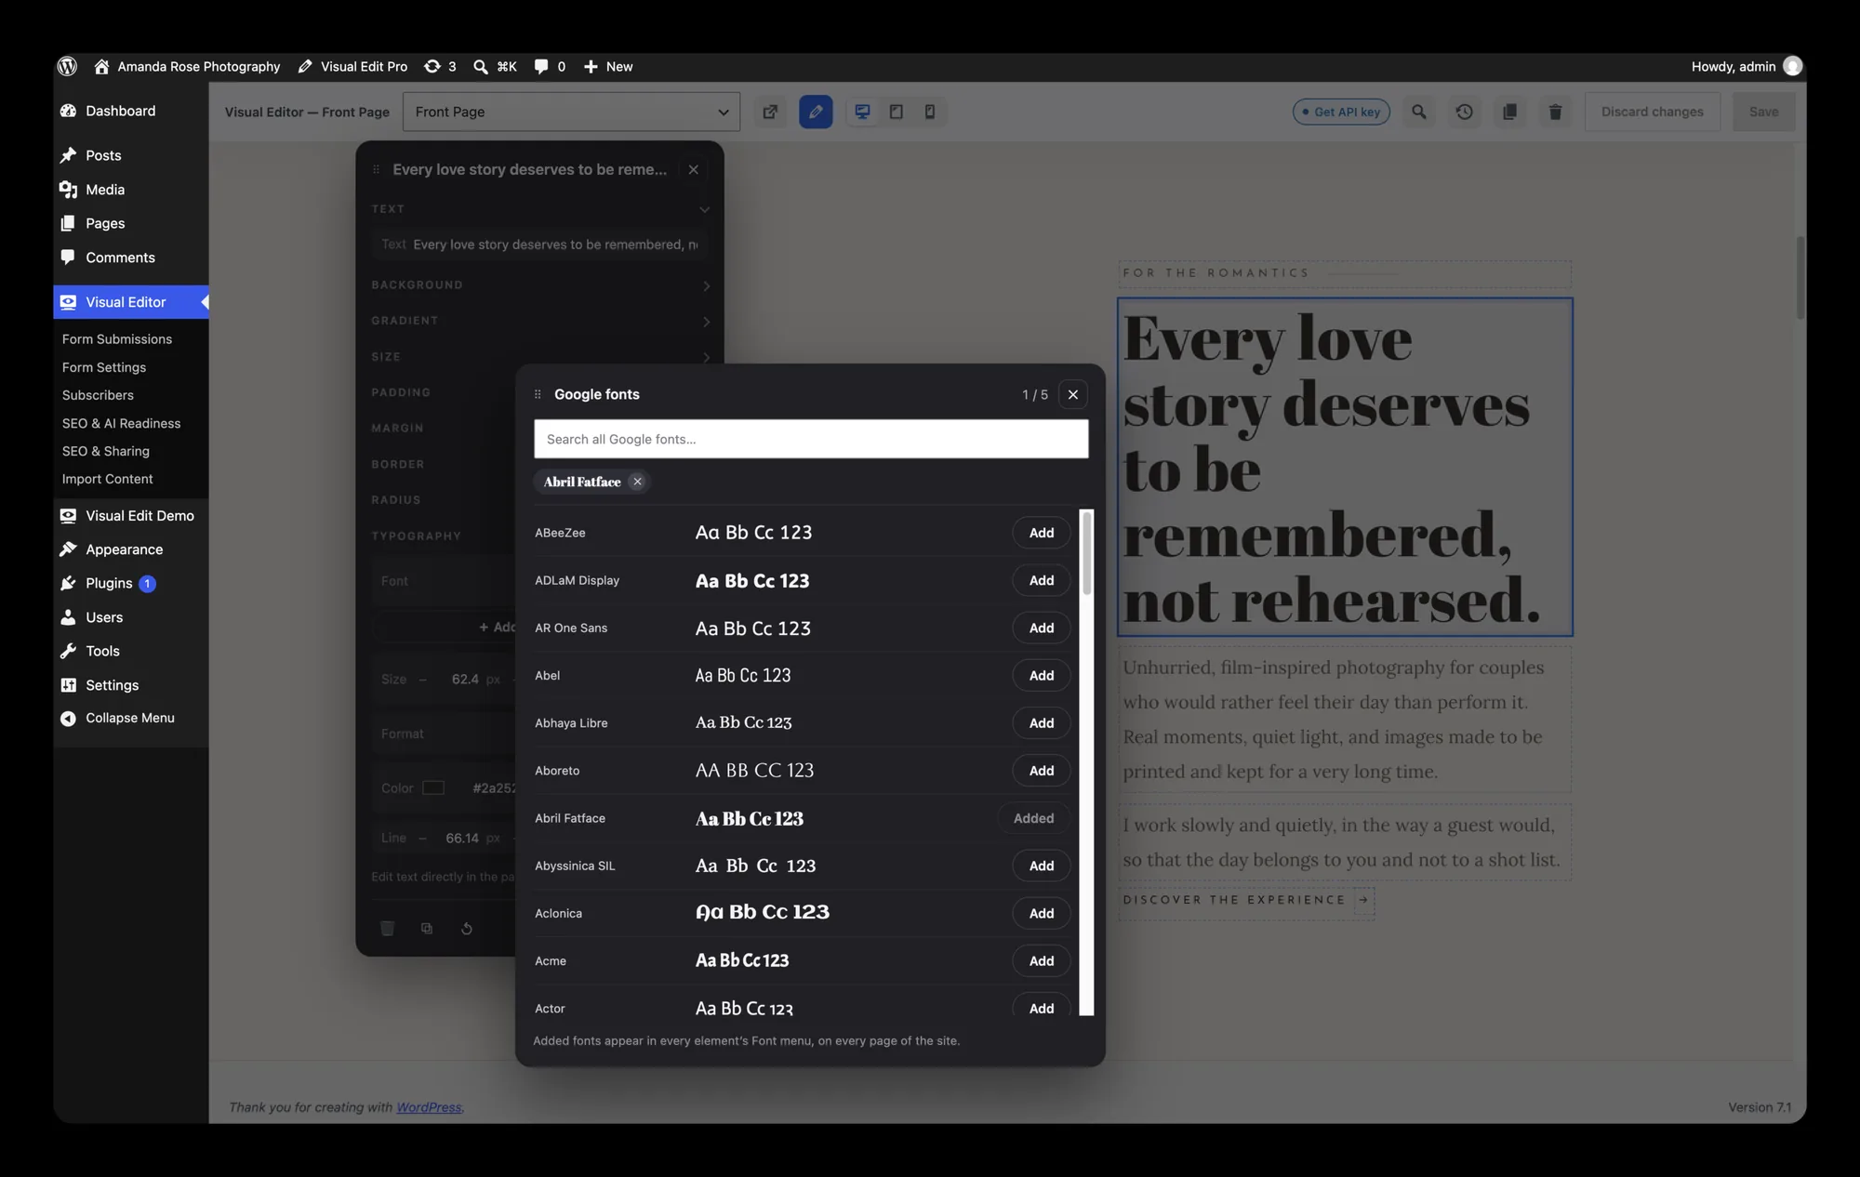Switch to tablet preview icon
1860x1177 pixels.
[x=897, y=112]
